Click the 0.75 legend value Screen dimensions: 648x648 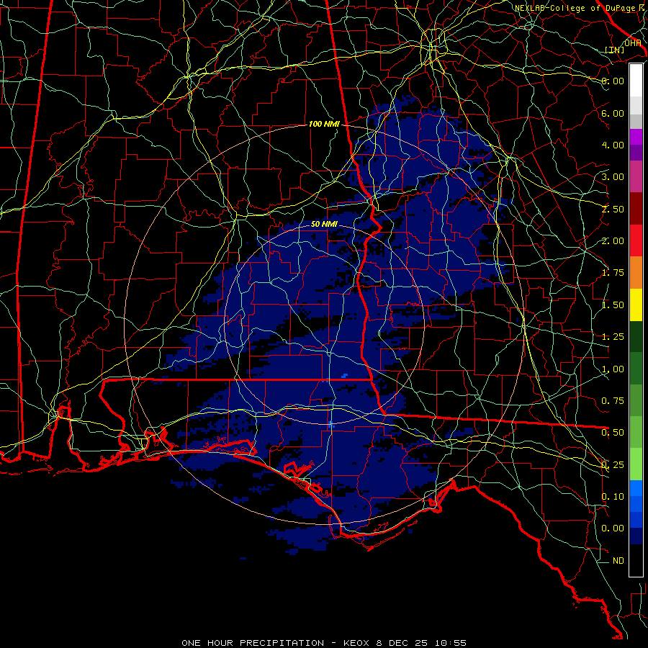[x=613, y=401]
